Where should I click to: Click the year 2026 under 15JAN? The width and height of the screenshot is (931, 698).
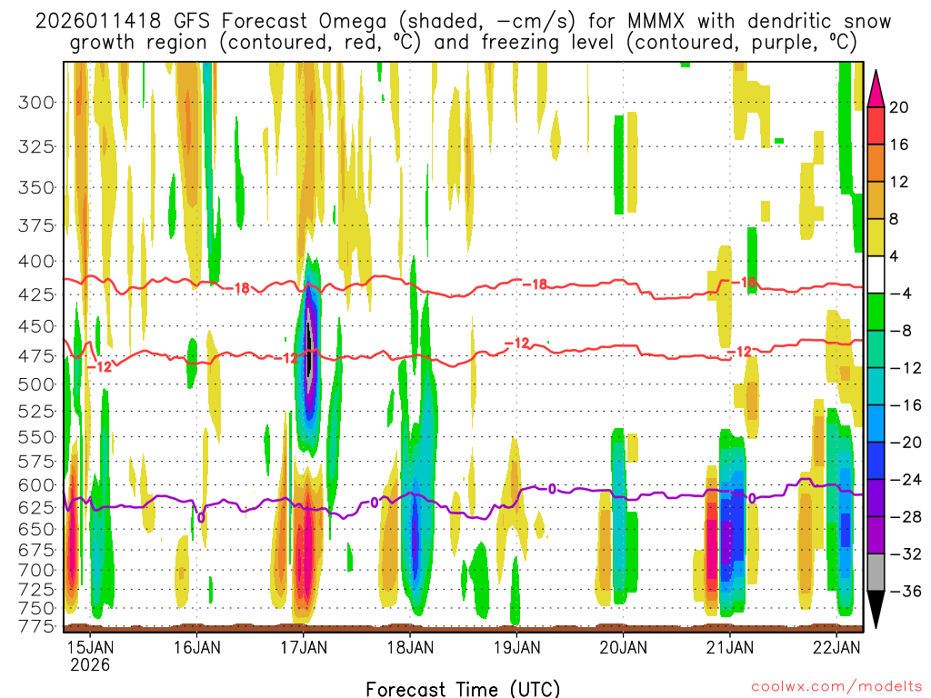90,664
